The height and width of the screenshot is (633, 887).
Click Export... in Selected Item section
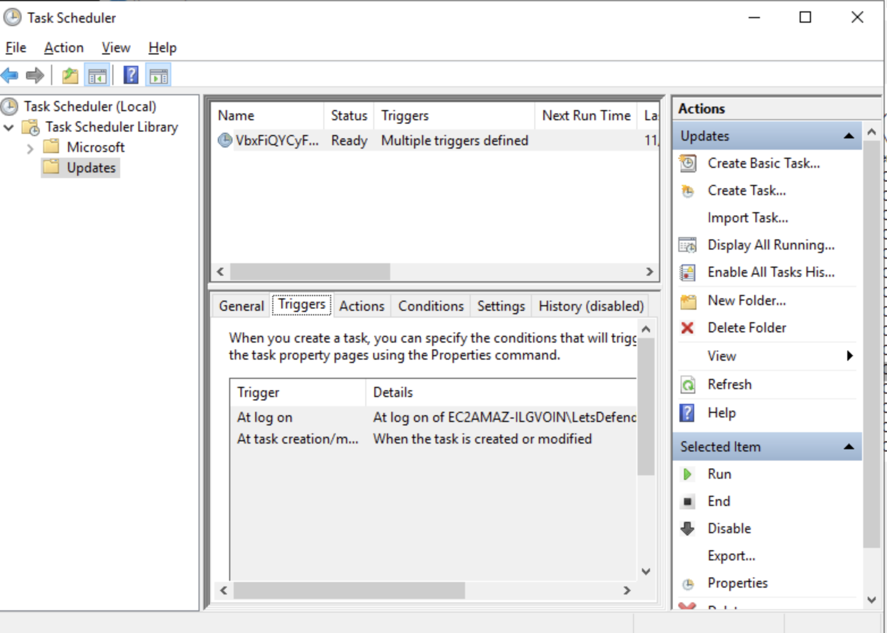731,556
